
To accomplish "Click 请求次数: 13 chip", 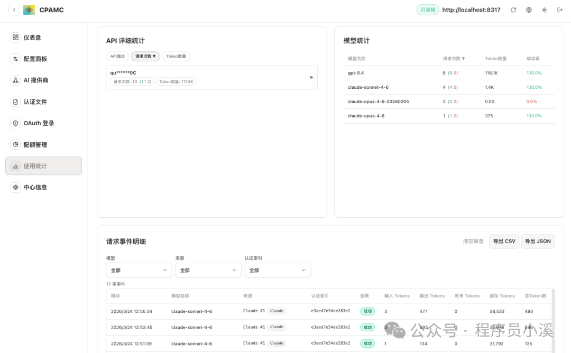I will [132, 81].
